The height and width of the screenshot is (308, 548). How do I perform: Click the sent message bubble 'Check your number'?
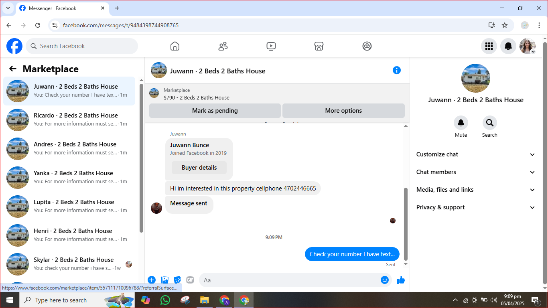point(352,254)
